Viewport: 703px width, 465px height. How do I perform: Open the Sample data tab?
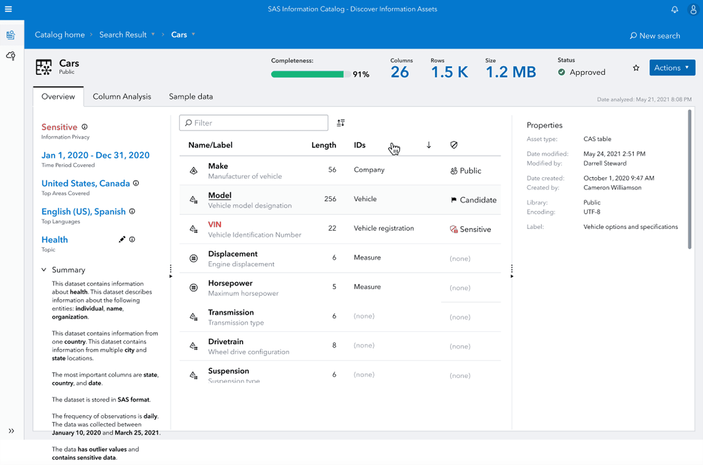click(x=191, y=96)
